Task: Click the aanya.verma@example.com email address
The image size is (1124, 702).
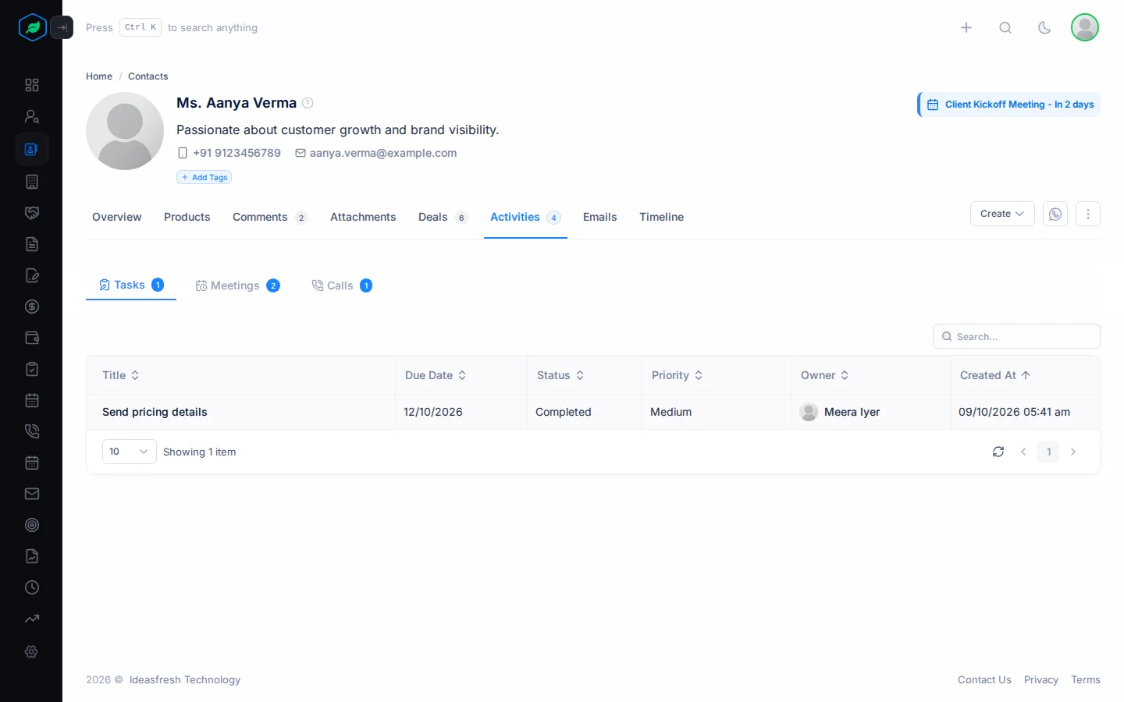Action: click(383, 153)
